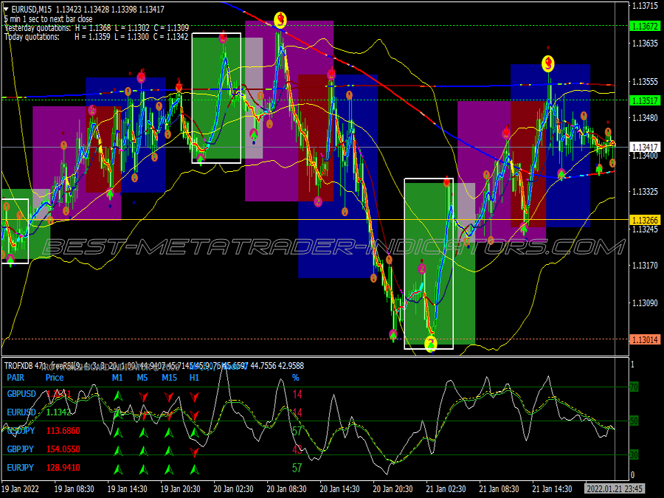664x498 pixels.
Task: Click USDJPY H1 green up arrow
Action: click(194, 433)
